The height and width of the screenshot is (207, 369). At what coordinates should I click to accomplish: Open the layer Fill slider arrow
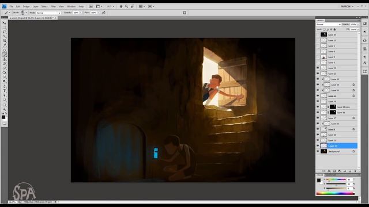(358, 29)
